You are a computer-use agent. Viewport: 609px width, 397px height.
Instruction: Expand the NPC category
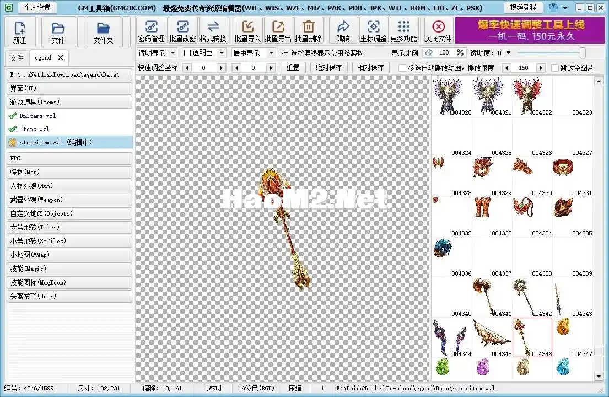point(69,158)
